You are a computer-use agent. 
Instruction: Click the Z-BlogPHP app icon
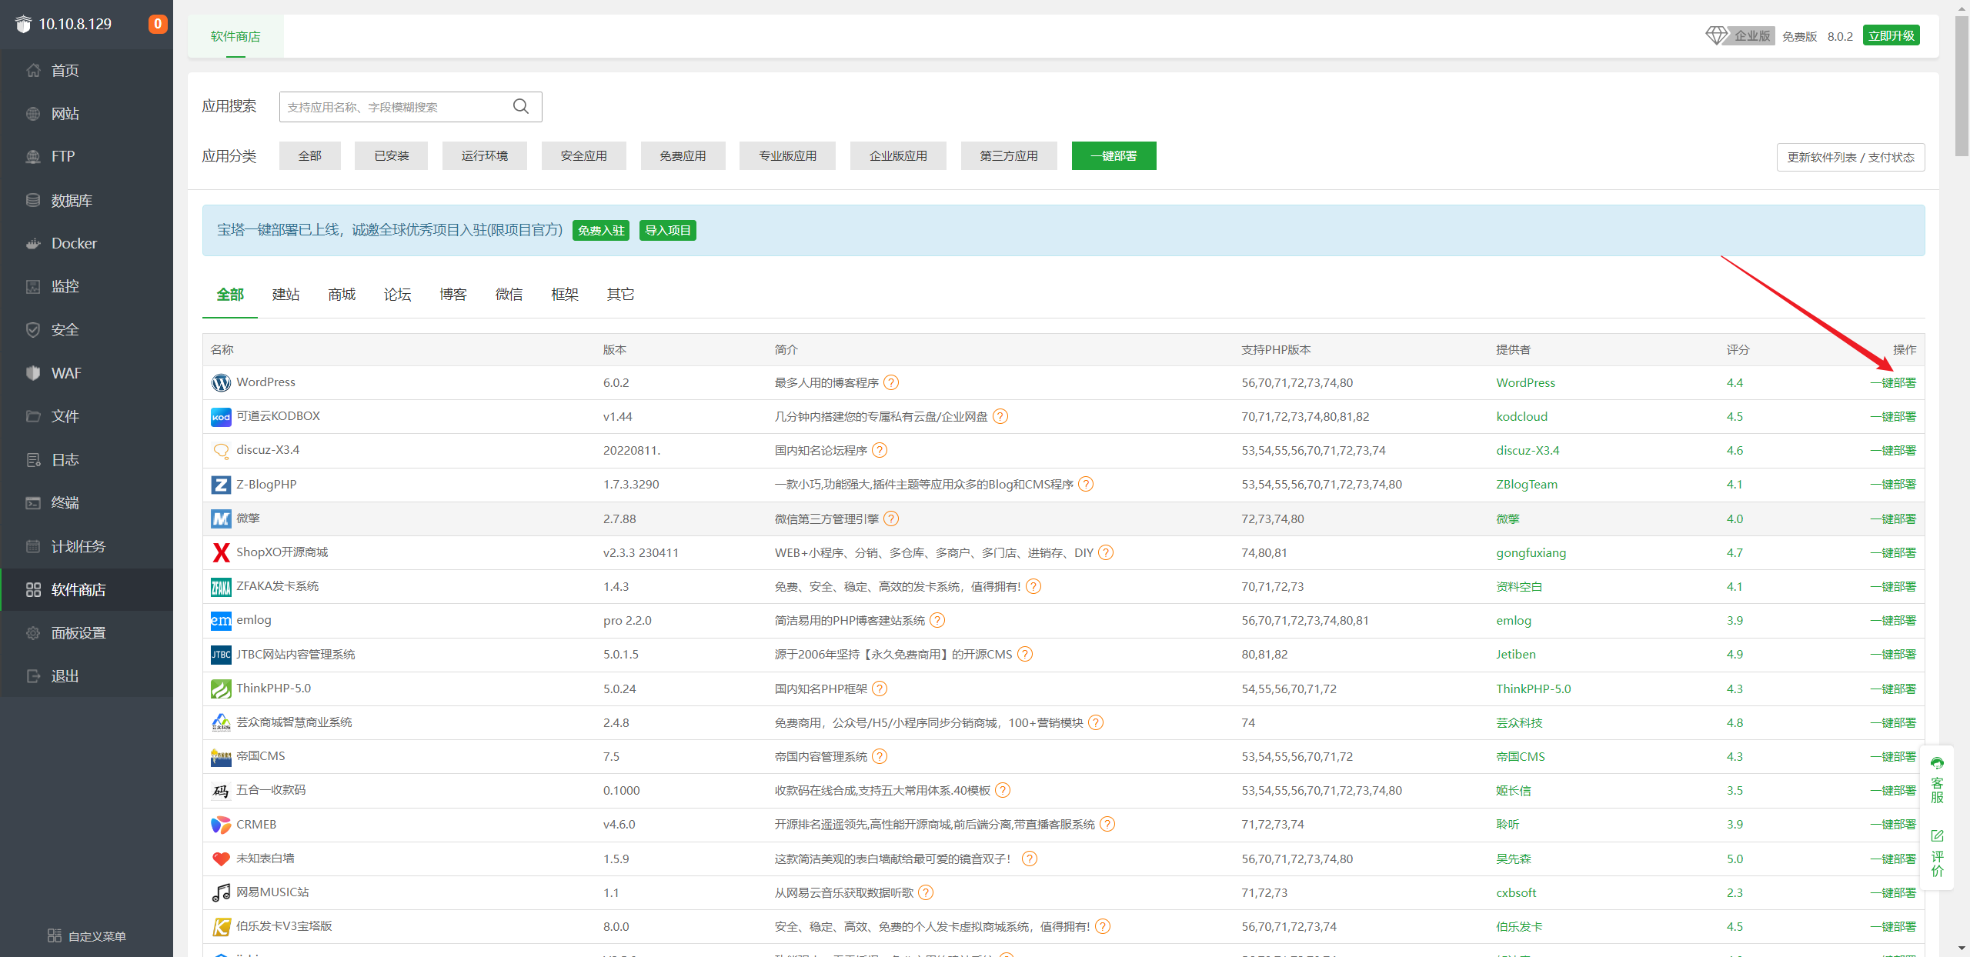tap(221, 485)
